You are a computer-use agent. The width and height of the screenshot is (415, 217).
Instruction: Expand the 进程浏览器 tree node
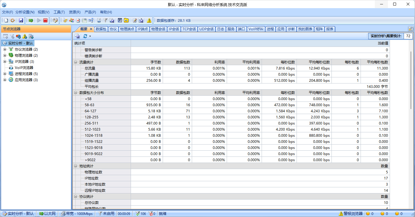click(x=5, y=74)
